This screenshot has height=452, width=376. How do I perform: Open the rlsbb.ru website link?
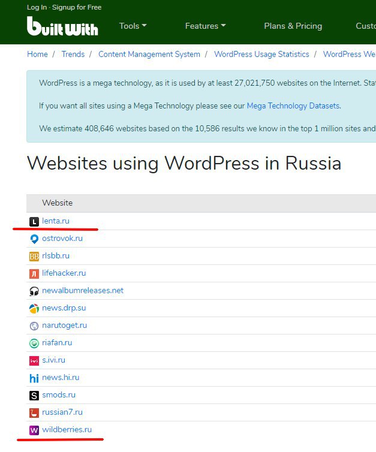pyautogui.click(x=56, y=256)
